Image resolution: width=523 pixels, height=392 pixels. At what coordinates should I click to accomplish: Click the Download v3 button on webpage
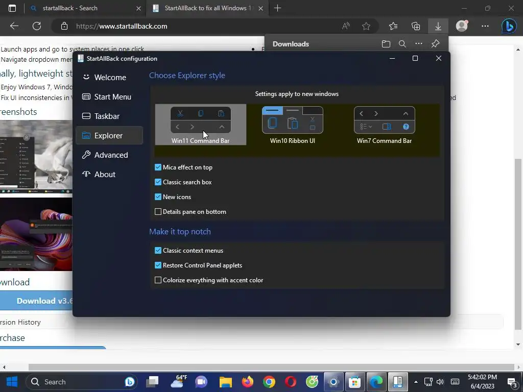click(x=37, y=301)
